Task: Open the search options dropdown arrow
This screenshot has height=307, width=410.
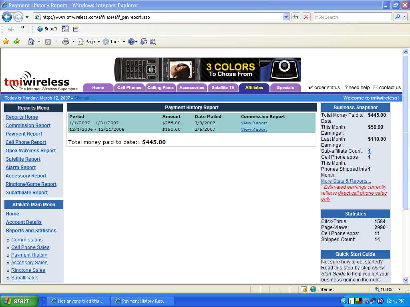Action: point(404,17)
